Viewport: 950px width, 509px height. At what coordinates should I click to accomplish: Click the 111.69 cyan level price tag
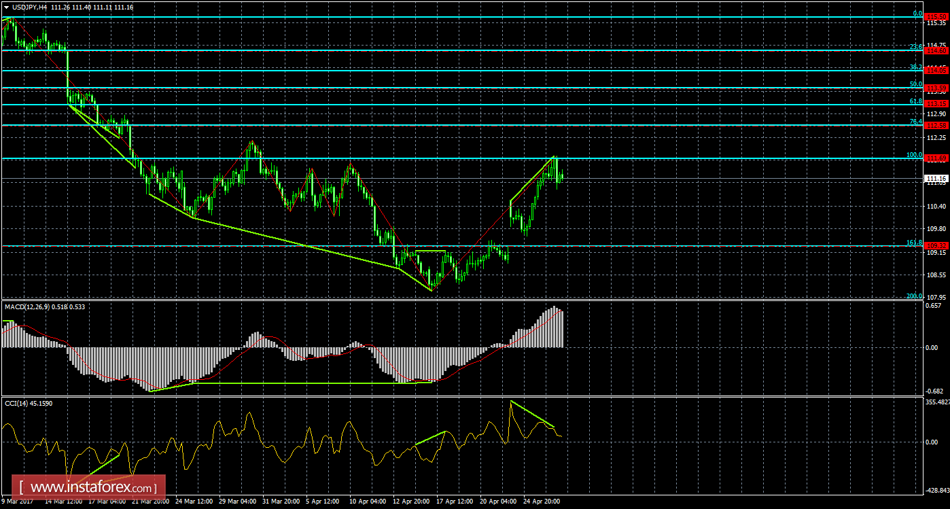pyautogui.click(x=936, y=158)
